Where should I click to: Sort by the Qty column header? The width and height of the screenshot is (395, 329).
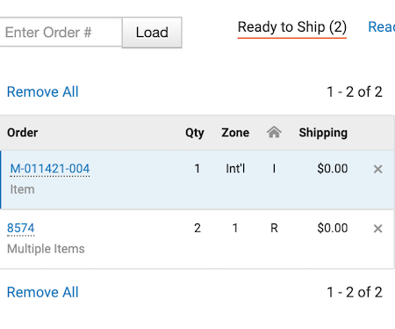pyautogui.click(x=195, y=133)
